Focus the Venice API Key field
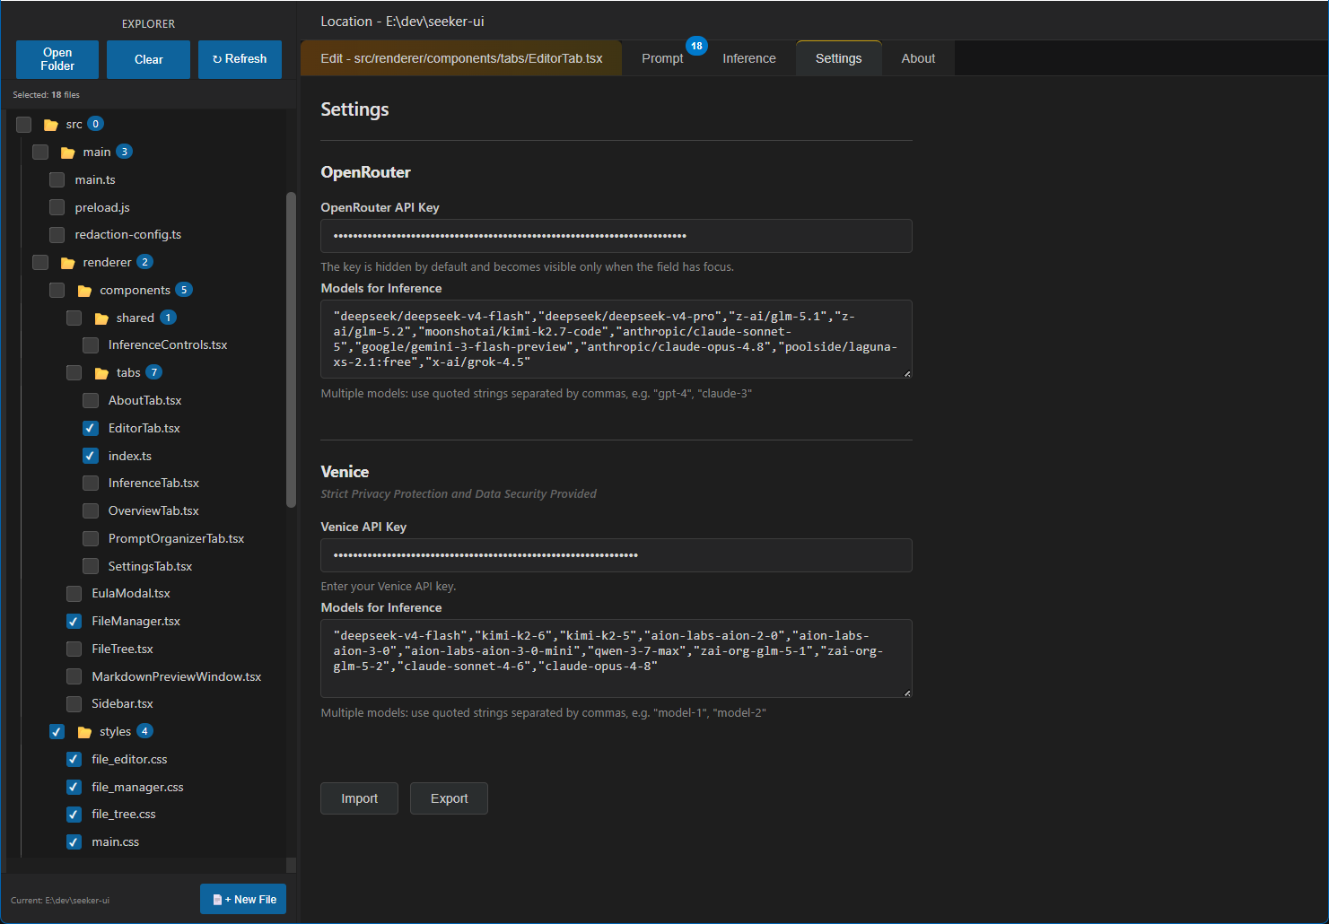 [616, 555]
